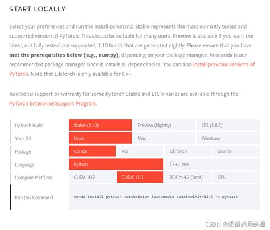Pick Linux as your OS
The width and height of the screenshot is (270, 230).
click(x=100, y=138)
